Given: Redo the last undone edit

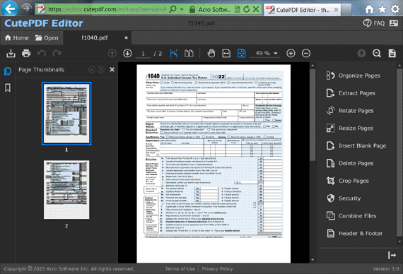Looking at the screenshot, I should (x=57, y=54).
